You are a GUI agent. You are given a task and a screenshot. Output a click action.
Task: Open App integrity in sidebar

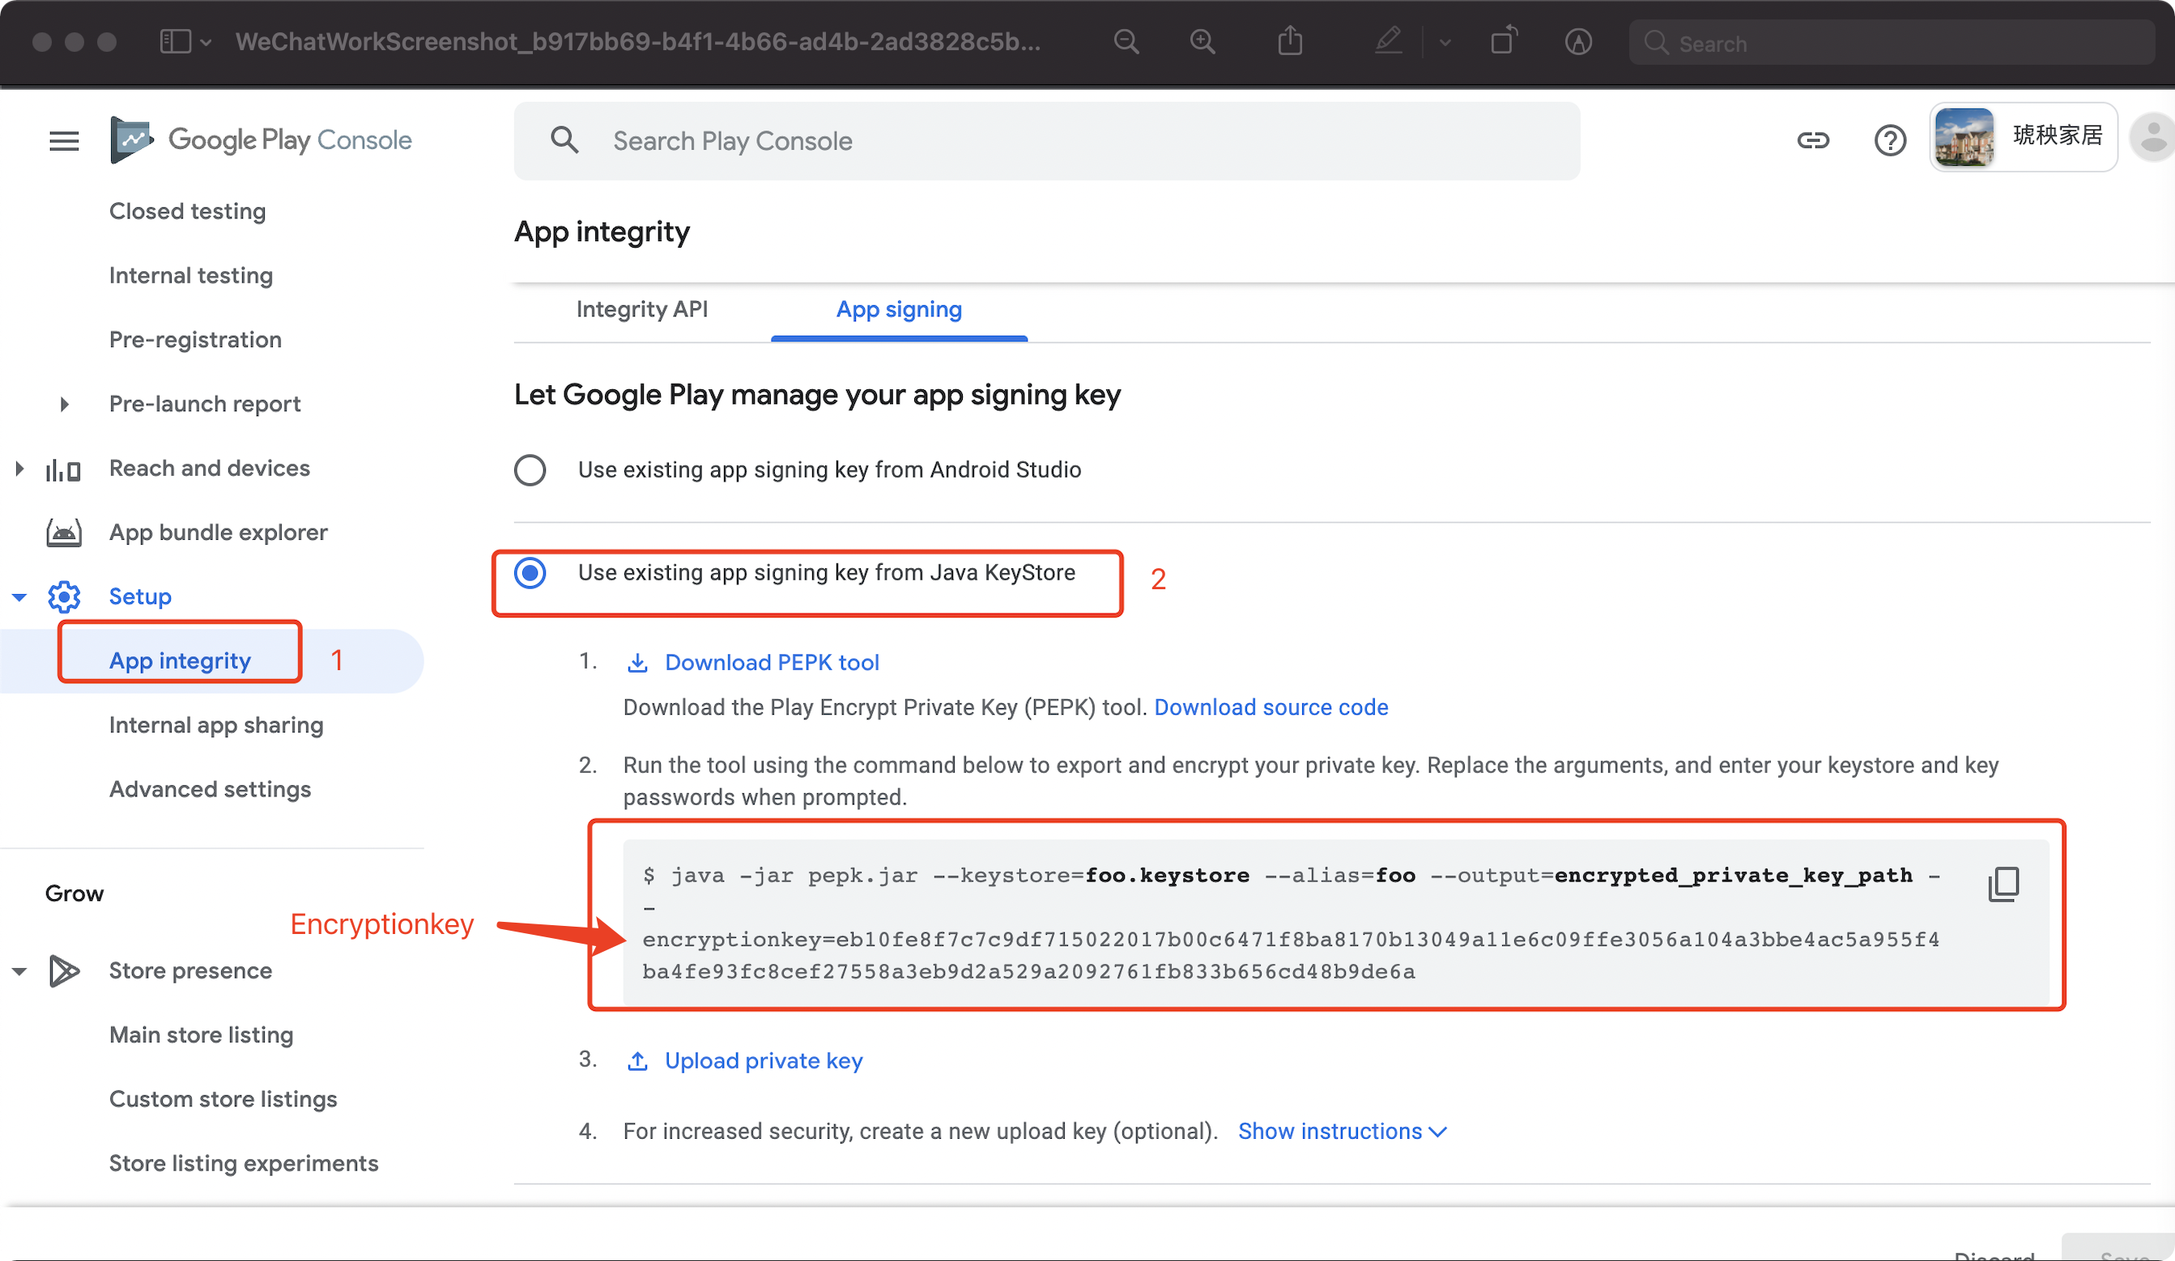[180, 661]
